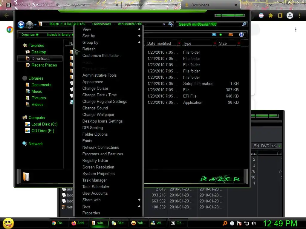The height and width of the screenshot is (229, 306).
Task: Open the Sticky Notes taskbar button
Action: pos(119,223)
